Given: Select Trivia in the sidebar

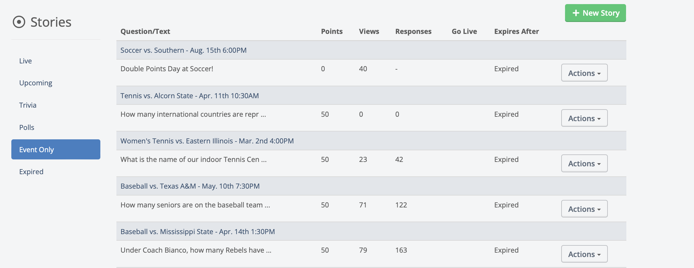Looking at the screenshot, I should click(x=28, y=105).
